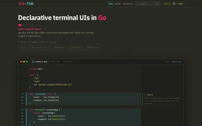Click the 'Declarative terminal UIs in Go' headline

click(x=62, y=18)
